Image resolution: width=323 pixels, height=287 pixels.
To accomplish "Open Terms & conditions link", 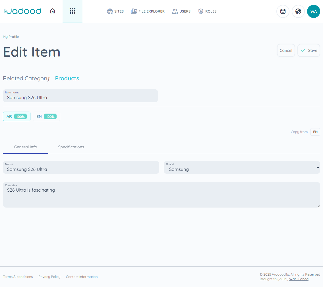I will coord(18,277).
